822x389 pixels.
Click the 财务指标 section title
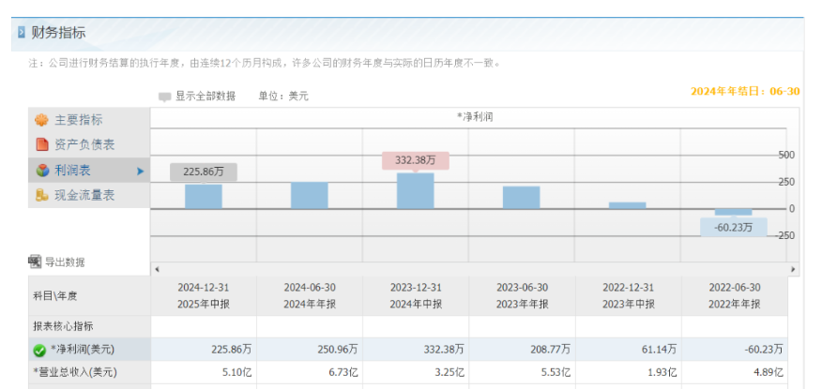(x=58, y=33)
